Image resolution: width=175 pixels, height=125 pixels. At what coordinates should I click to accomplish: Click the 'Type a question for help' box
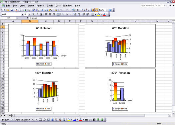coord(152,5)
